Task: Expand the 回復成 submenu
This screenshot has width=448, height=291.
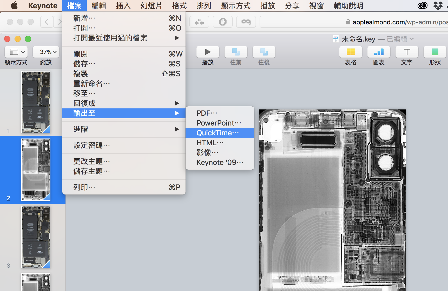Action: [124, 103]
